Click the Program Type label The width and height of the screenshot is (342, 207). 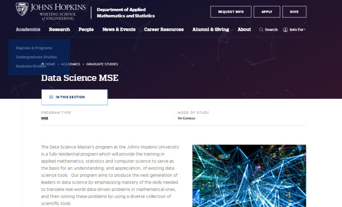pyautogui.click(x=56, y=113)
